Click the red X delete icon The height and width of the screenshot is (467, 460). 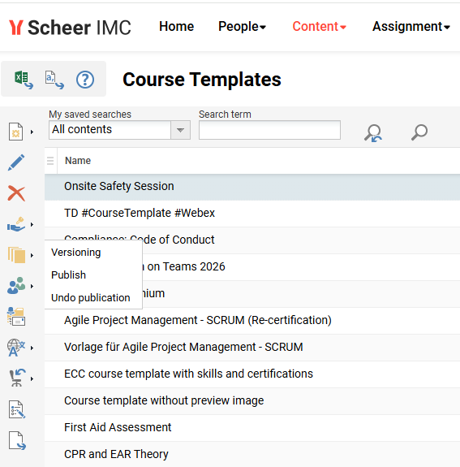16,193
